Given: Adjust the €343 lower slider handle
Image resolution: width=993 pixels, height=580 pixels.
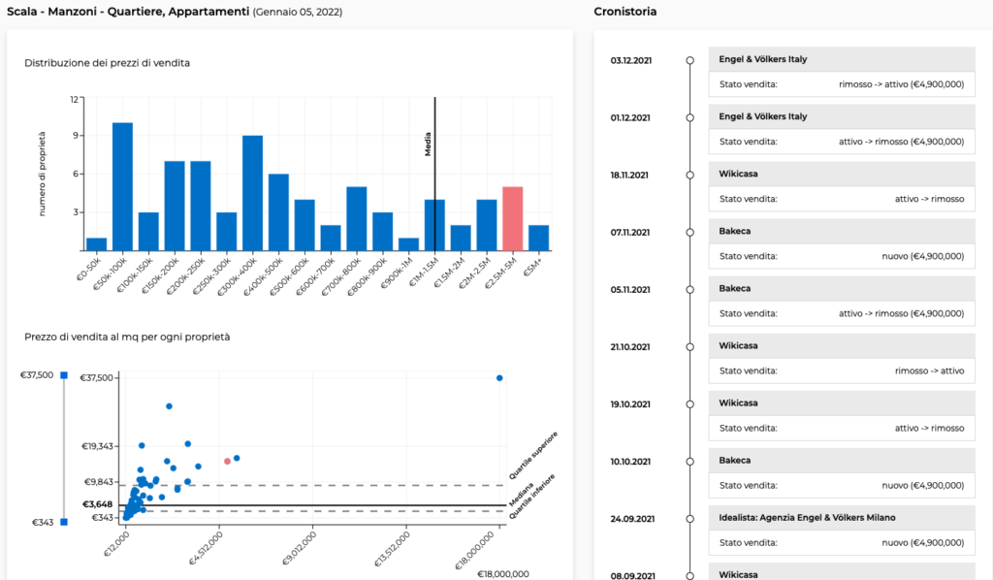Looking at the screenshot, I should 64,522.
